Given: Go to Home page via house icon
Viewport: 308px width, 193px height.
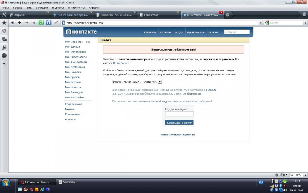Looking at the screenshot, I should pos(49,22).
